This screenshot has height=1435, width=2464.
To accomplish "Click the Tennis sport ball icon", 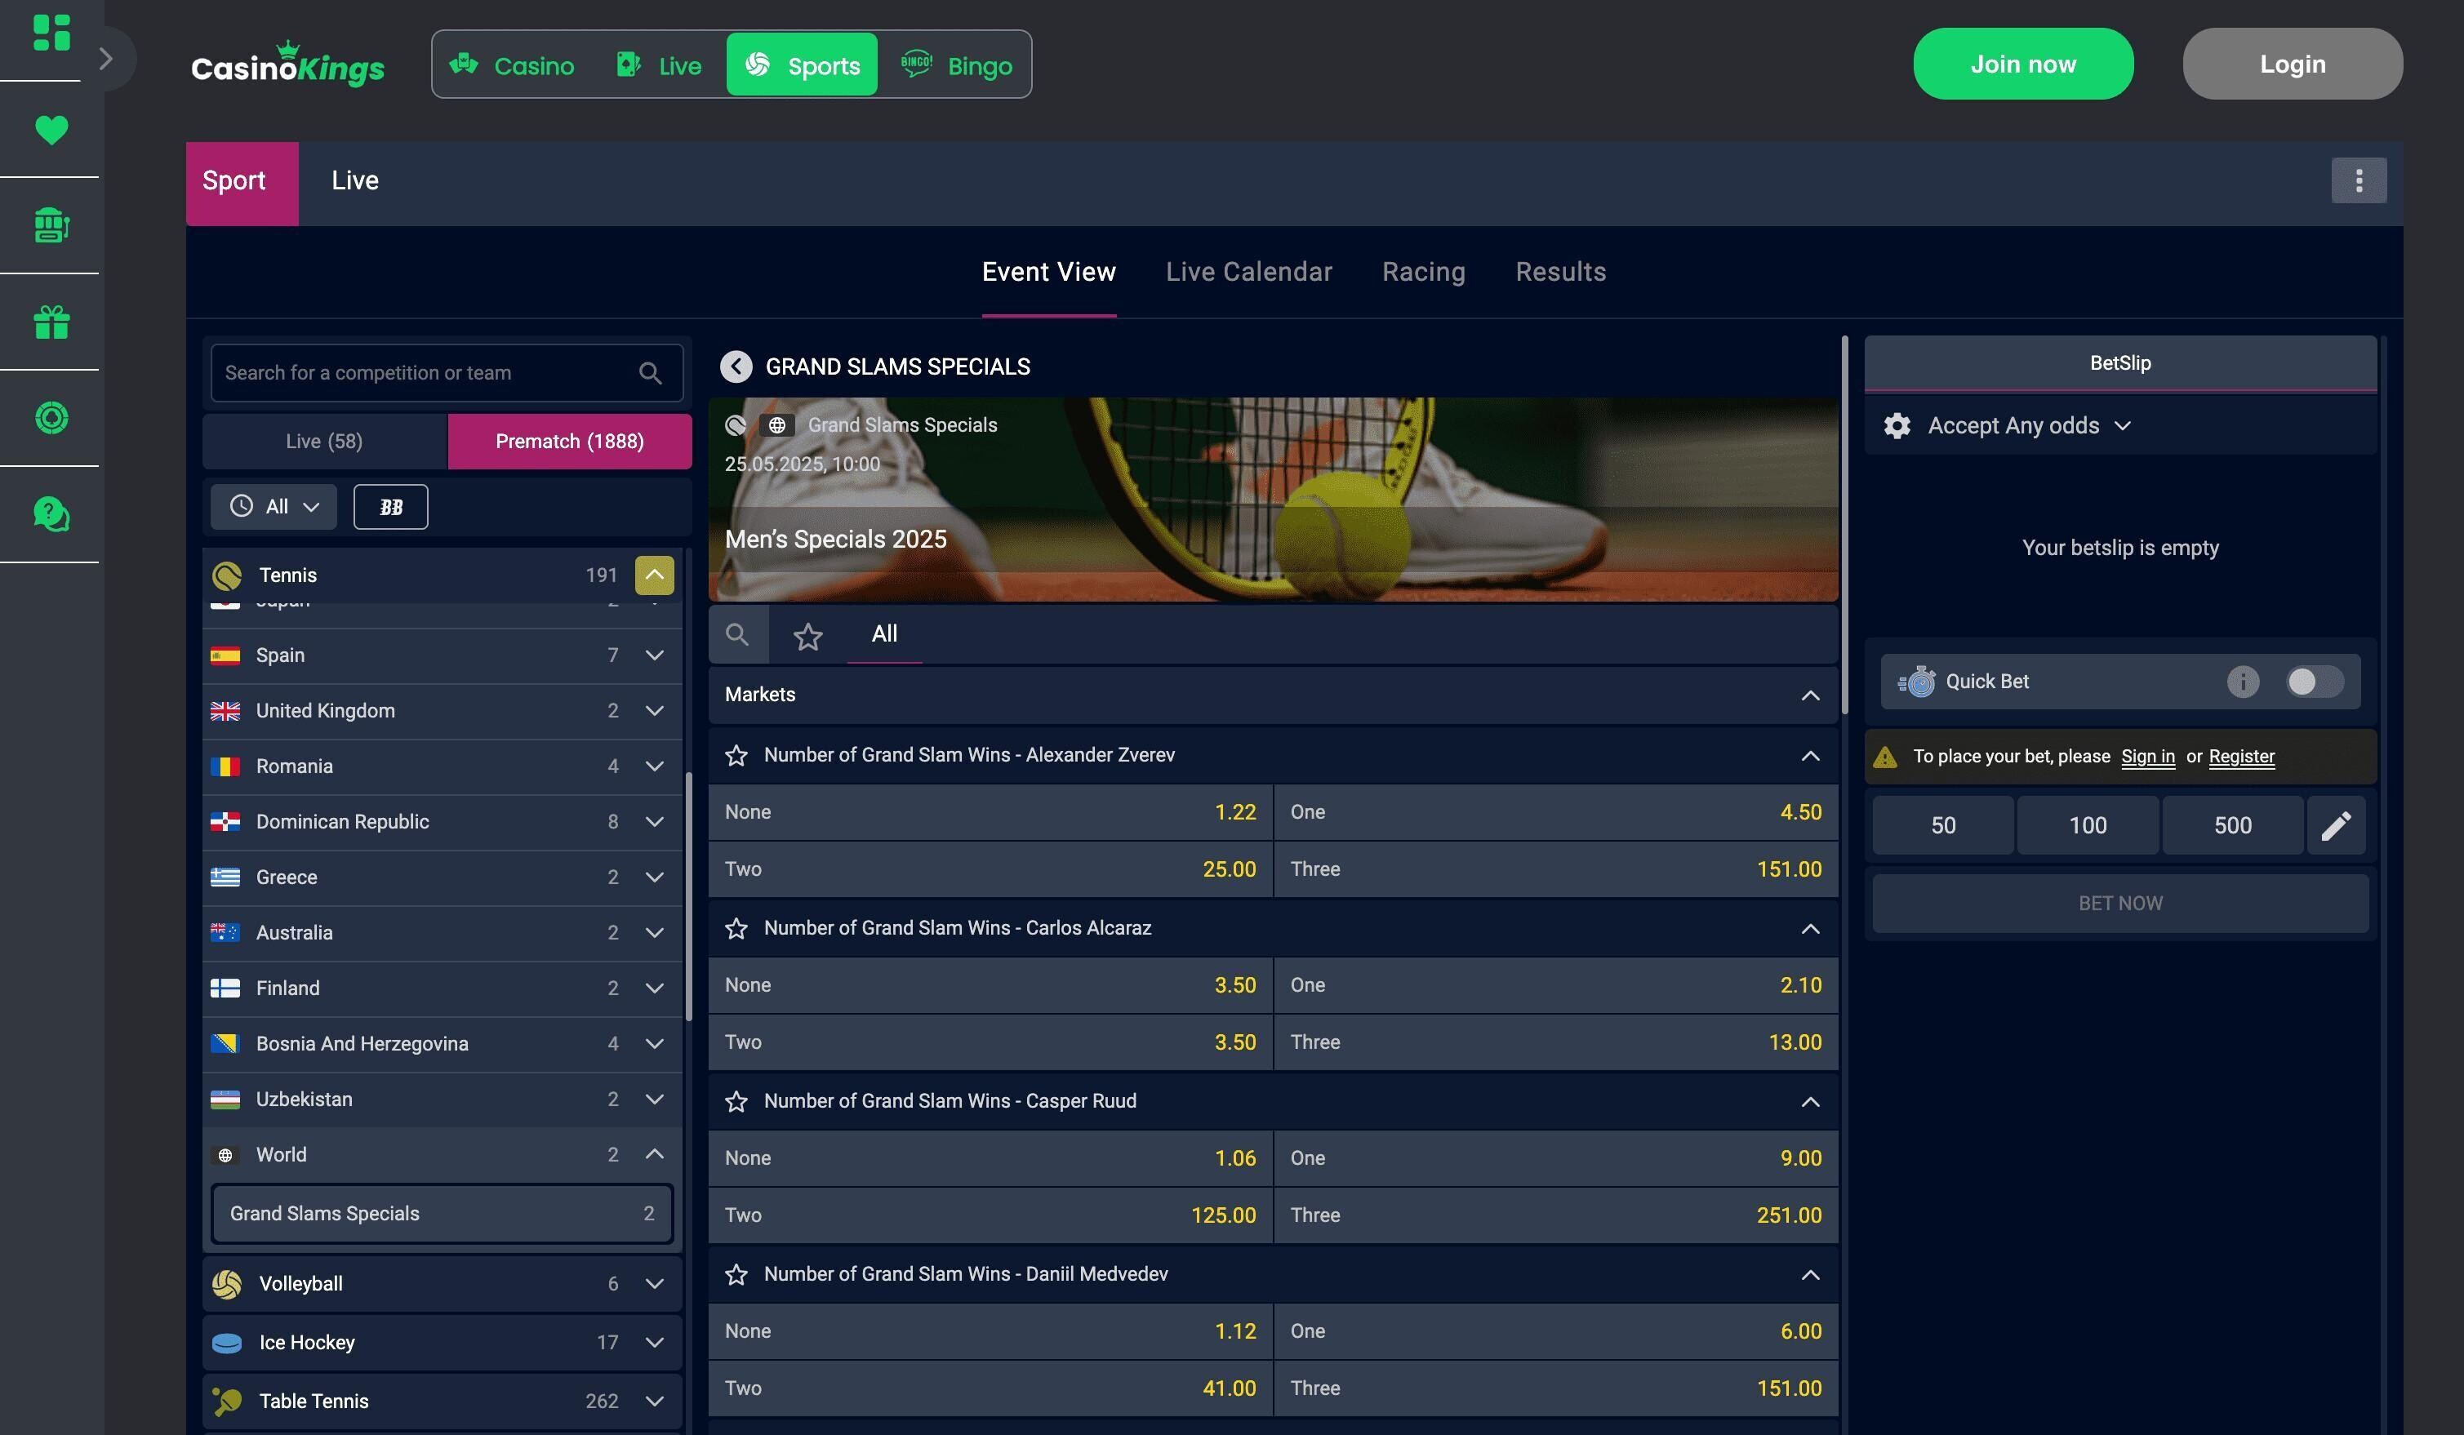I will pyautogui.click(x=227, y=575).
